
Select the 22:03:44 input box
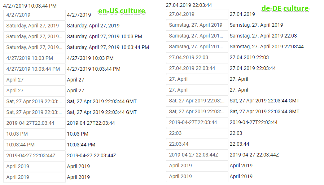click(x=197, y=144)
